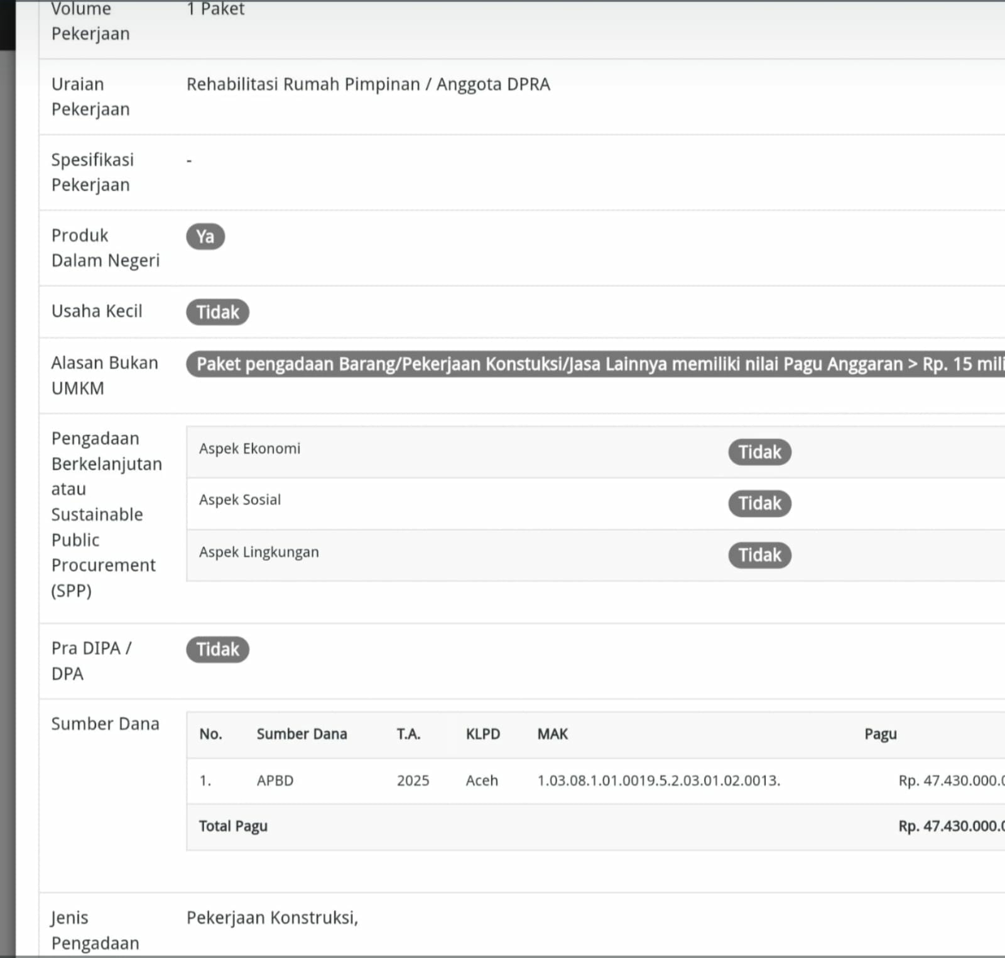The height and width of the screenshot is (958, 1005).
Task: Click the T.A. column header
Action: 408,734
